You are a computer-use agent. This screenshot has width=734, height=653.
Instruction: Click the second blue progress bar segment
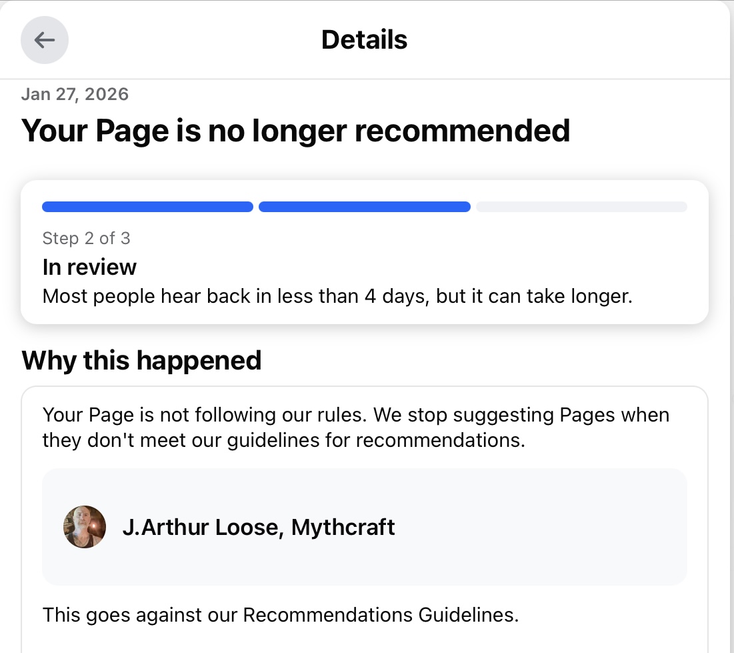[364, 207]
